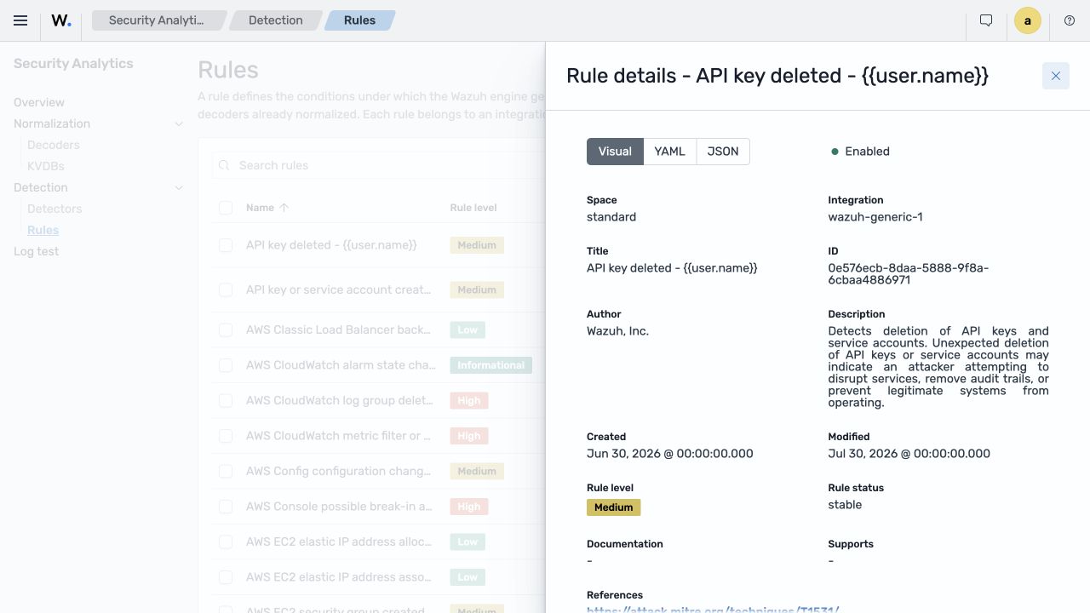Collapse the Normalization section chevron
Image resolution: width=1090 pixels, height=613 pixels.
(x=179, y=123)
